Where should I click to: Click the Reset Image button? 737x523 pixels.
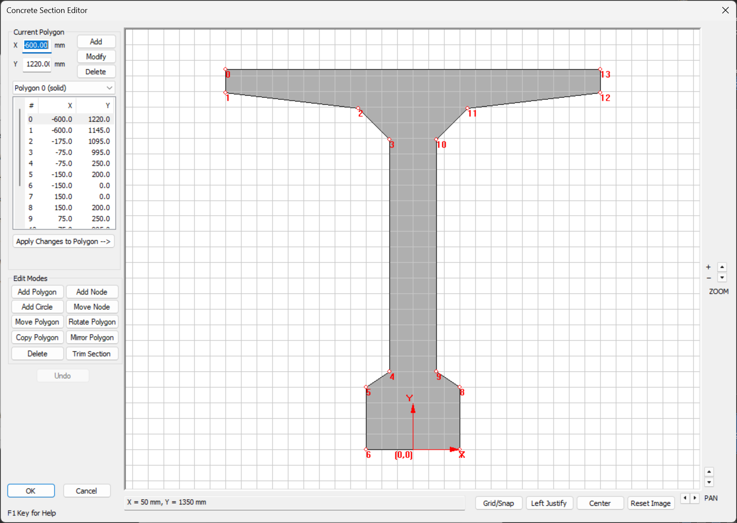[650, 503]
